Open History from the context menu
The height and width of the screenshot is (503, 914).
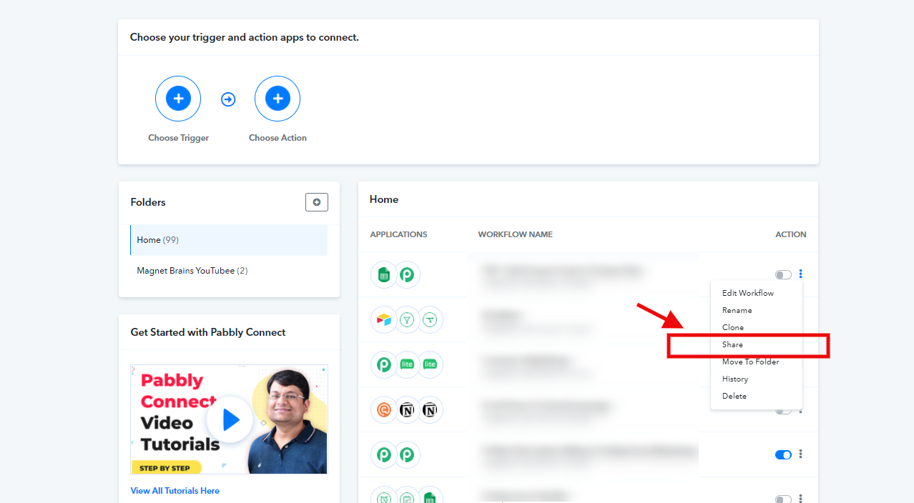[x=735, y=379]
